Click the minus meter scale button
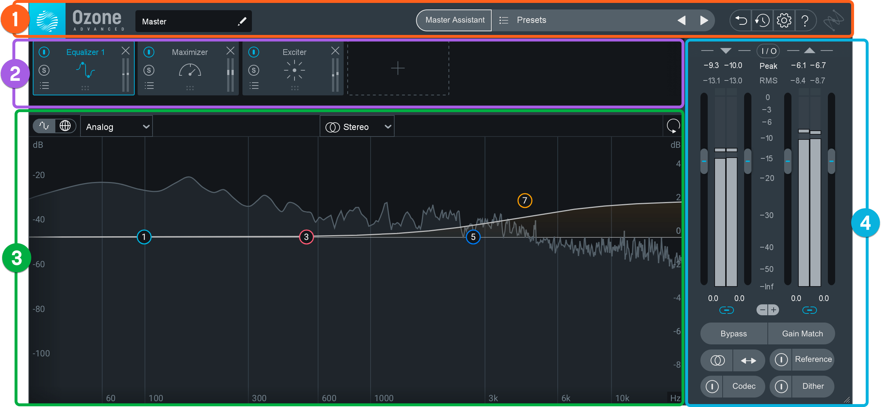Screen dimensions: 881x407 [x=762, y=310]
